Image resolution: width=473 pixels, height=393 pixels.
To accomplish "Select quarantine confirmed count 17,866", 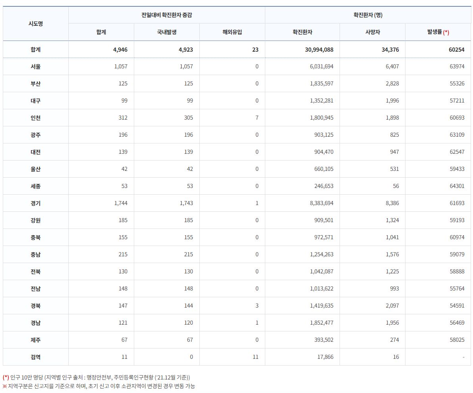I will (325, 357).
